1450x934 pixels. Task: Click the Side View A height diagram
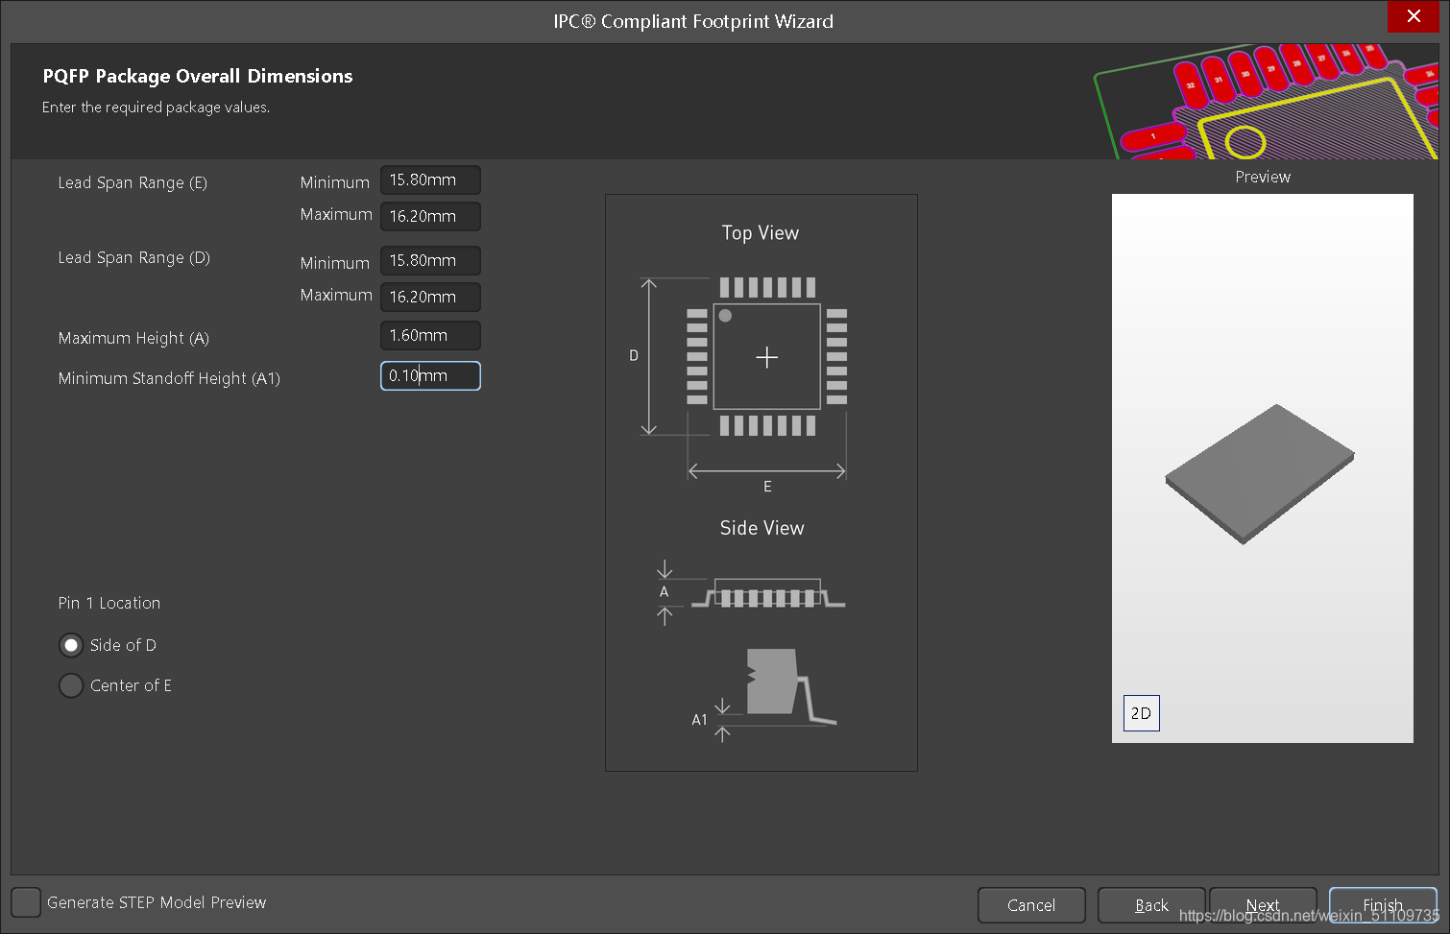(751, 594)
